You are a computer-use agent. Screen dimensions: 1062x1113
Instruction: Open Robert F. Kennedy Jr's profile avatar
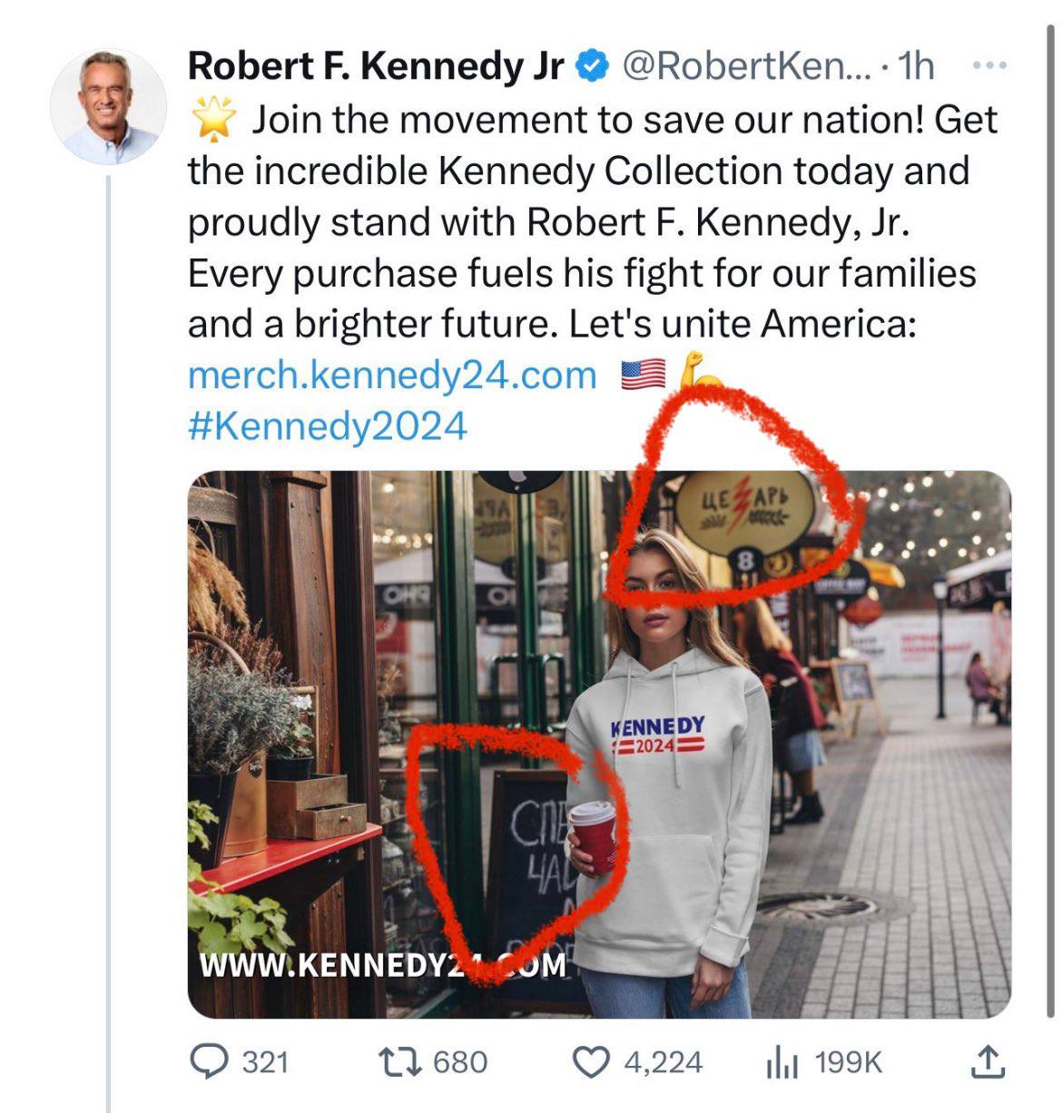108,106
